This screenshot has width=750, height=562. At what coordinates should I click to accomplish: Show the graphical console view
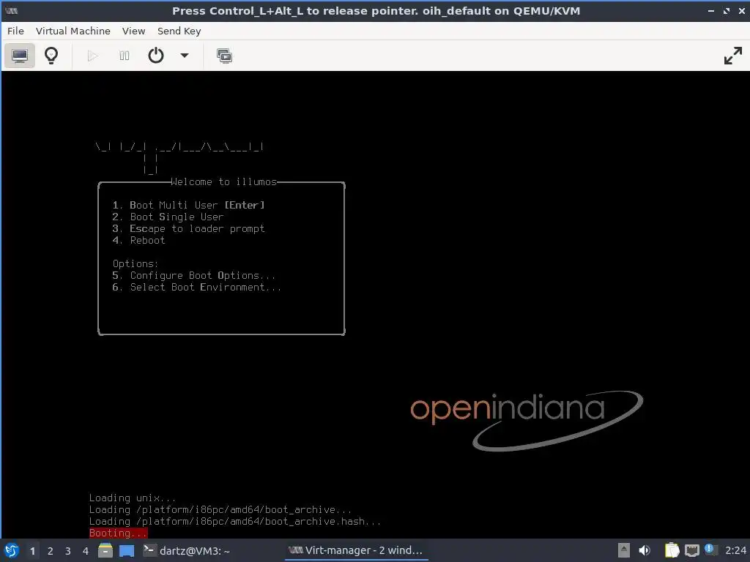(20, 56)
